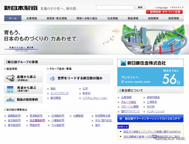The height and width of the screenshot is (144, 189).
Task: Click the 品種から選ぶ button label
Action: tap(26, 77)
